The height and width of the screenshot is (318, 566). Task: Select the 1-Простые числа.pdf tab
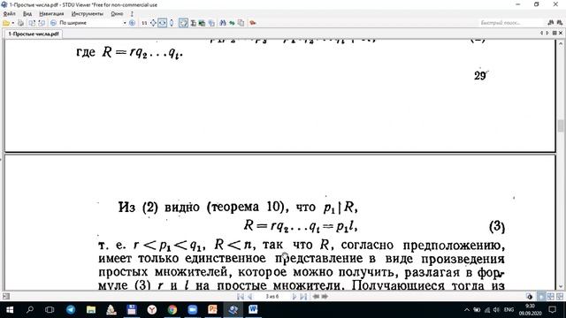tap(34, 34)
